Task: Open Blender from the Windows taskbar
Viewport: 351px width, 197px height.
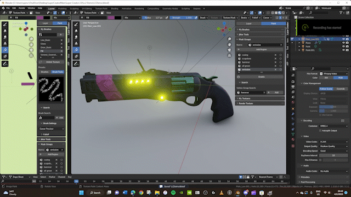Action: click(x=237, y=193)
